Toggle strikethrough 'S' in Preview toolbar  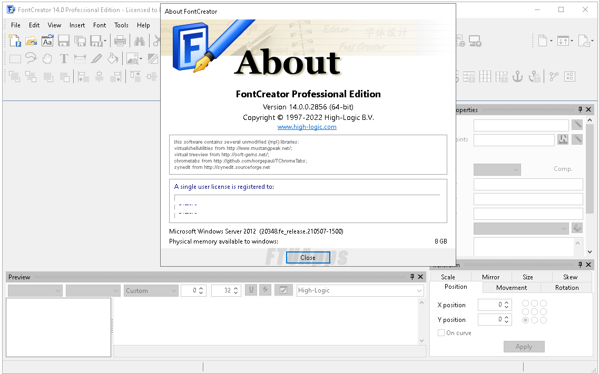[x=265, y=290]
